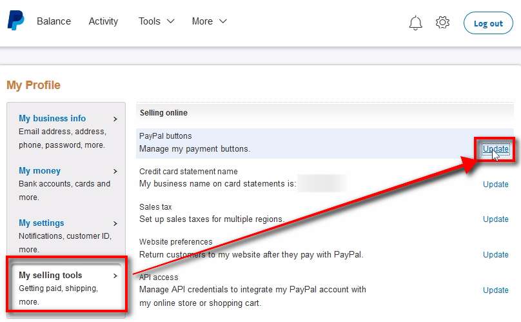Select My selling tools section
Viewport: 521px width, 322px height.
pyautogui.click(x=50, y=276)
